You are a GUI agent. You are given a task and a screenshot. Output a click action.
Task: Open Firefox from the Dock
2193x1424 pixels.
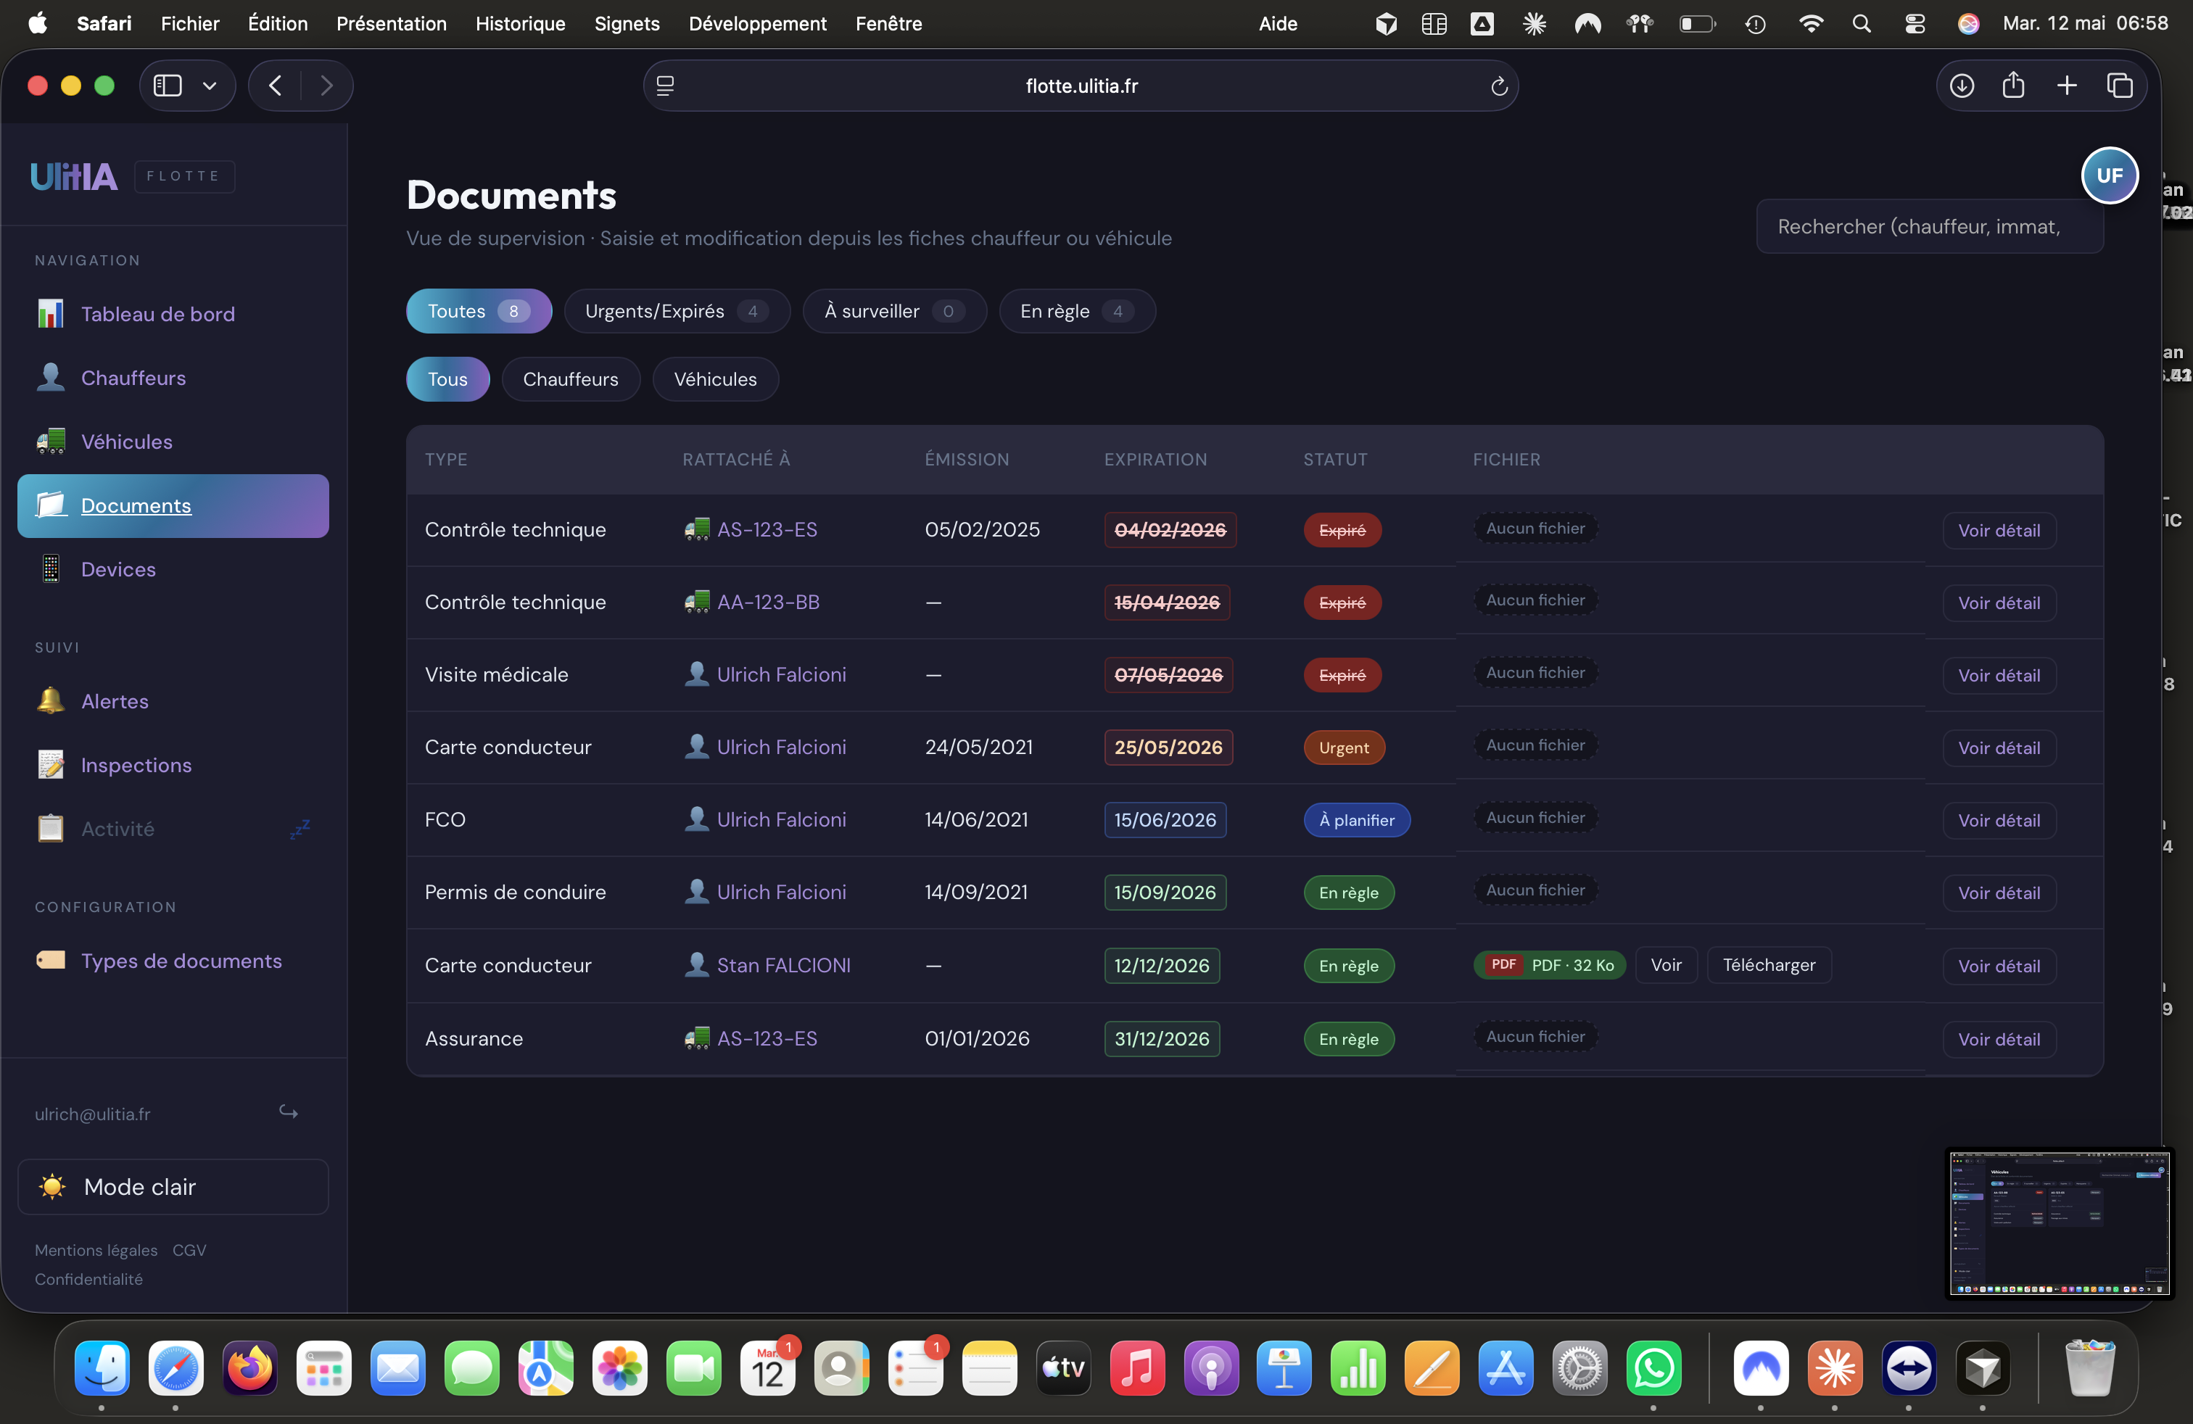(249, 1369)
